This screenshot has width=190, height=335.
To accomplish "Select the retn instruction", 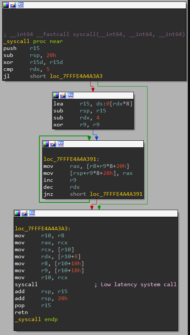I will 21,312.
